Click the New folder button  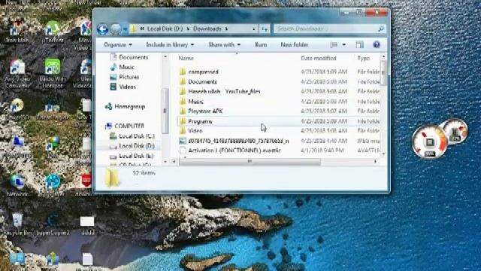[294, 45]
